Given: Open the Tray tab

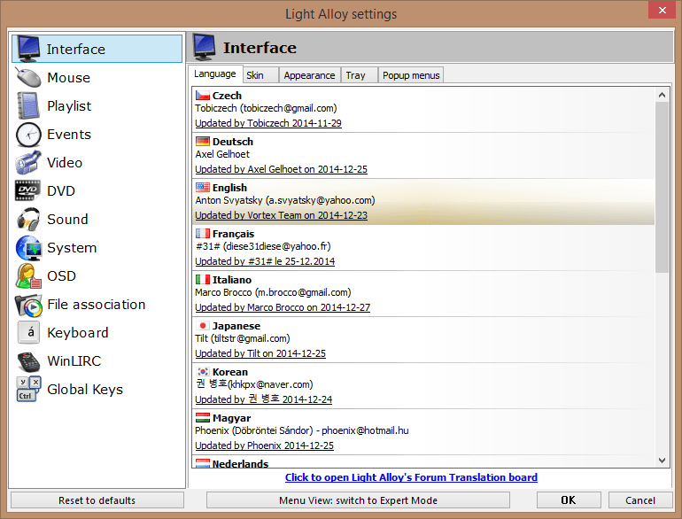Looking at the screenshot, I should coord(356,75).
